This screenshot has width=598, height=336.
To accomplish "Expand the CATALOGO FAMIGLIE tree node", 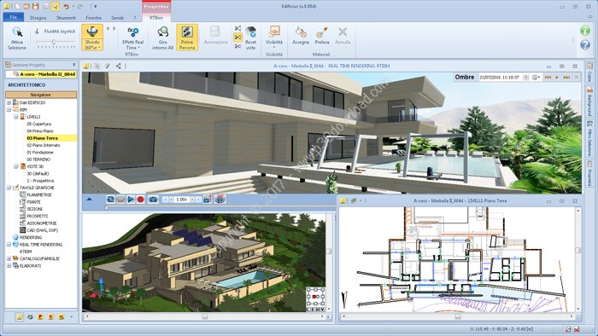I will [x=9, y=258].
